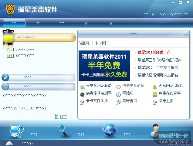Click the 卡卡安全论坛 speech bubble icon
The height and width of the screenshot is (146, 193).
118,87
